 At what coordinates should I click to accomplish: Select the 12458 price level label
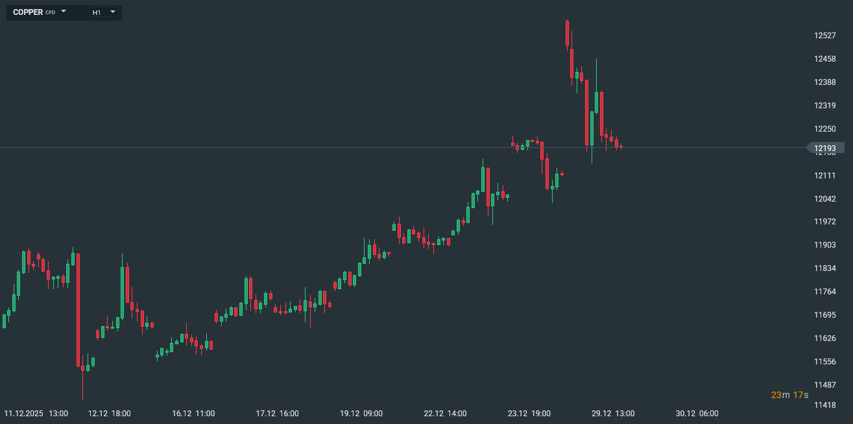pyautogui.click(x=825, y=59)
